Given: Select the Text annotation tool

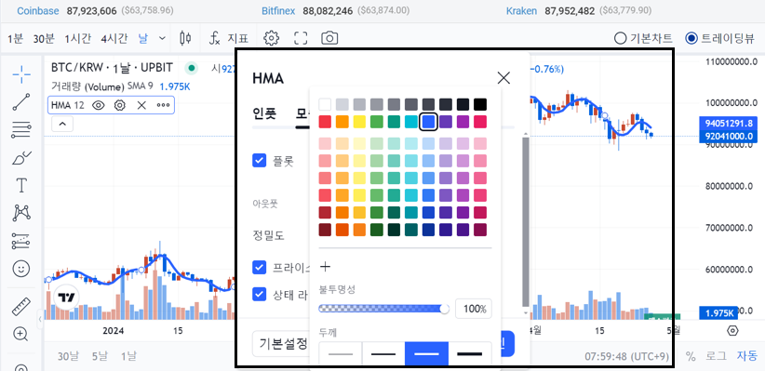Looking at the screenshot, I should (21, 185).
